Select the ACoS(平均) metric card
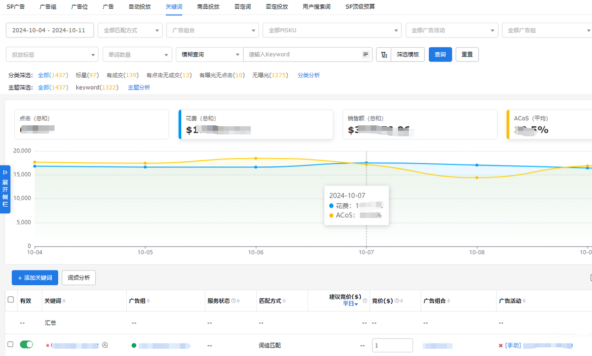Image resolution: width=592 pixels, height=356 pixels. coord(549,124)
